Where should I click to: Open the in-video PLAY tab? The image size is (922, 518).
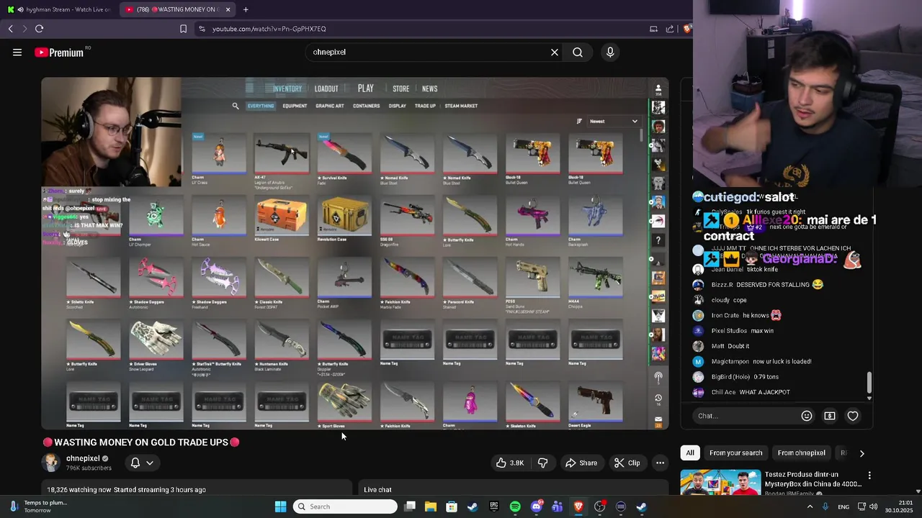[366, 88]
